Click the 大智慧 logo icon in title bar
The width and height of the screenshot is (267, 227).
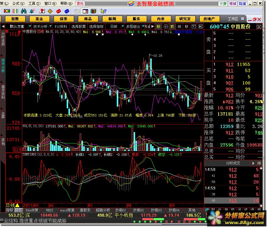[131, 3]
